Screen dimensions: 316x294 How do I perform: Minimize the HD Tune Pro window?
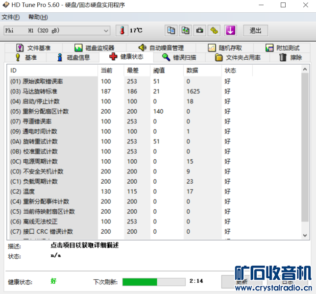261,5
